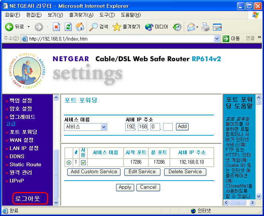Open Search (검색) with the magnifier icon
The width and height of the screenshot is (264, 216).
tap(93, 27)
